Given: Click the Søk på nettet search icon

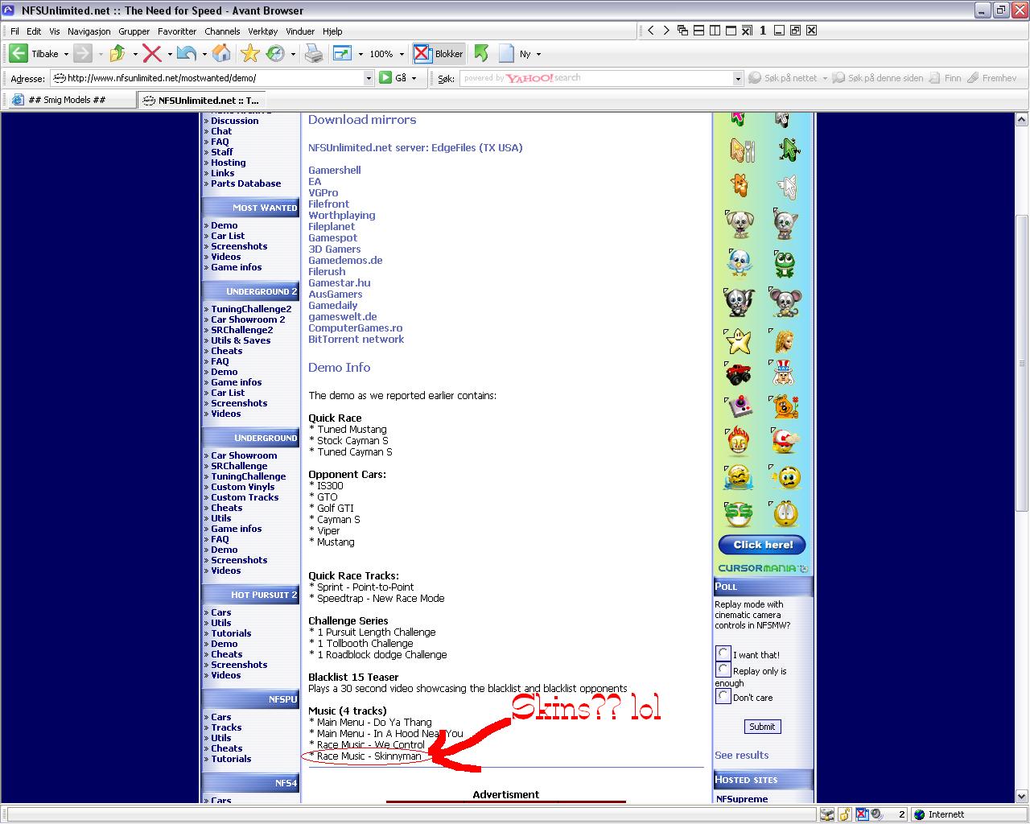Looking at the screenshot, I should tap(755, 78).
